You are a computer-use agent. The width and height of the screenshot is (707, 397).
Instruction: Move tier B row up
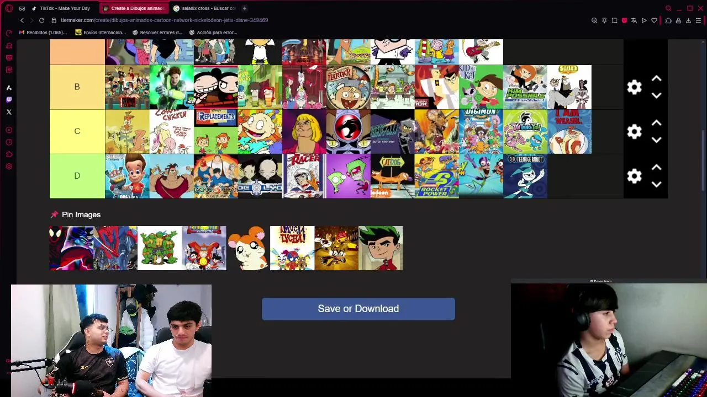tap(656, 79)
